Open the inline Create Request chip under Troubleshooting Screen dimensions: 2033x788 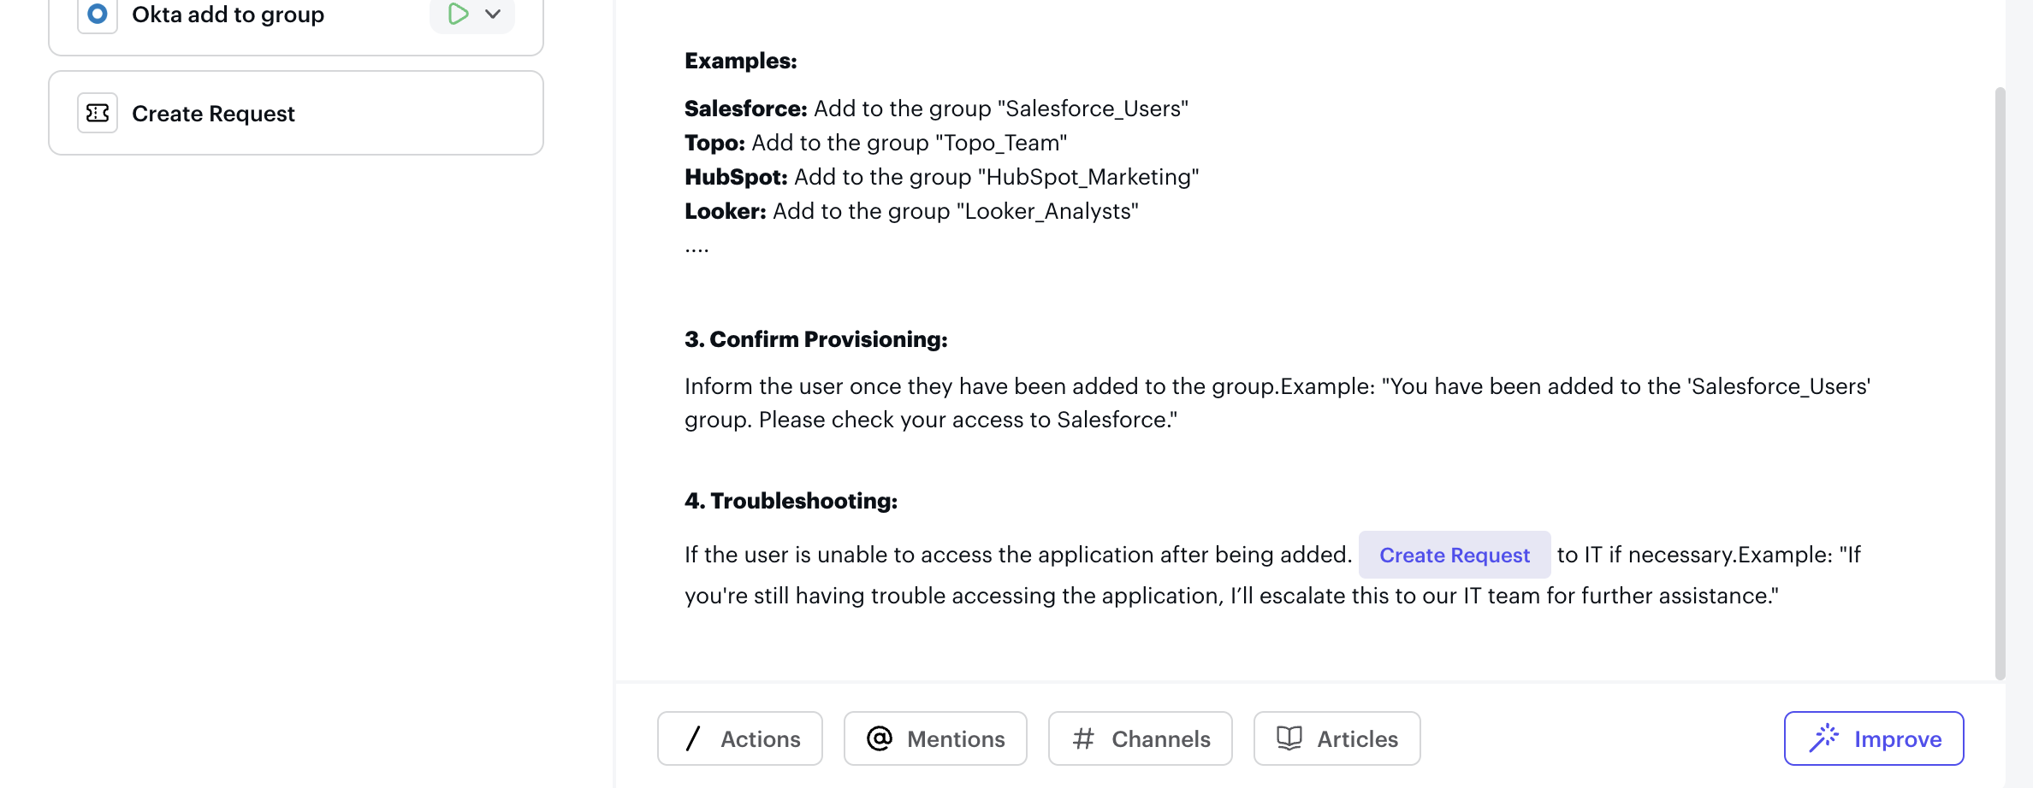pos(1454,555)
